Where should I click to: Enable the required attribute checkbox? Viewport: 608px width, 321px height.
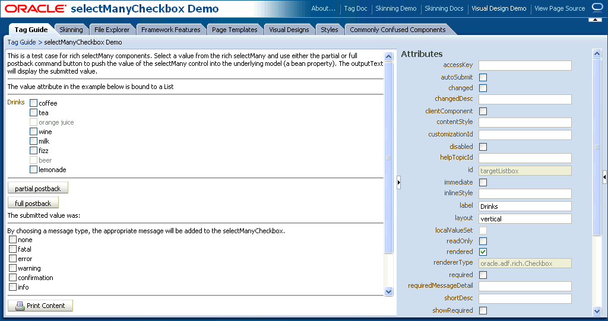483,275
